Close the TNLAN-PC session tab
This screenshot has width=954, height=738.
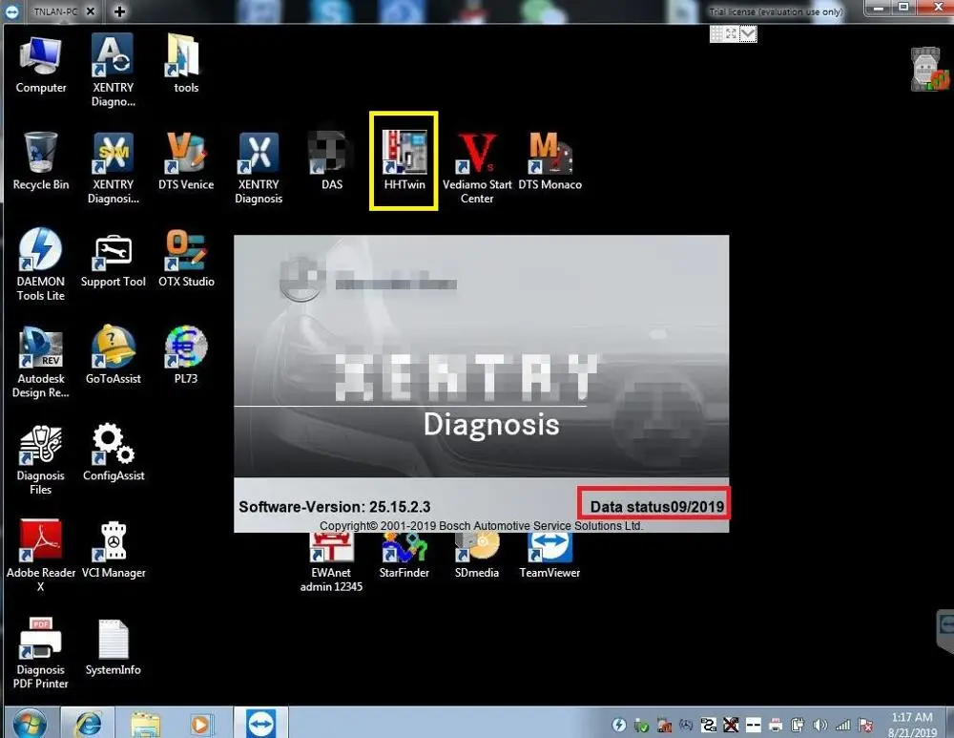coord(90,11)
